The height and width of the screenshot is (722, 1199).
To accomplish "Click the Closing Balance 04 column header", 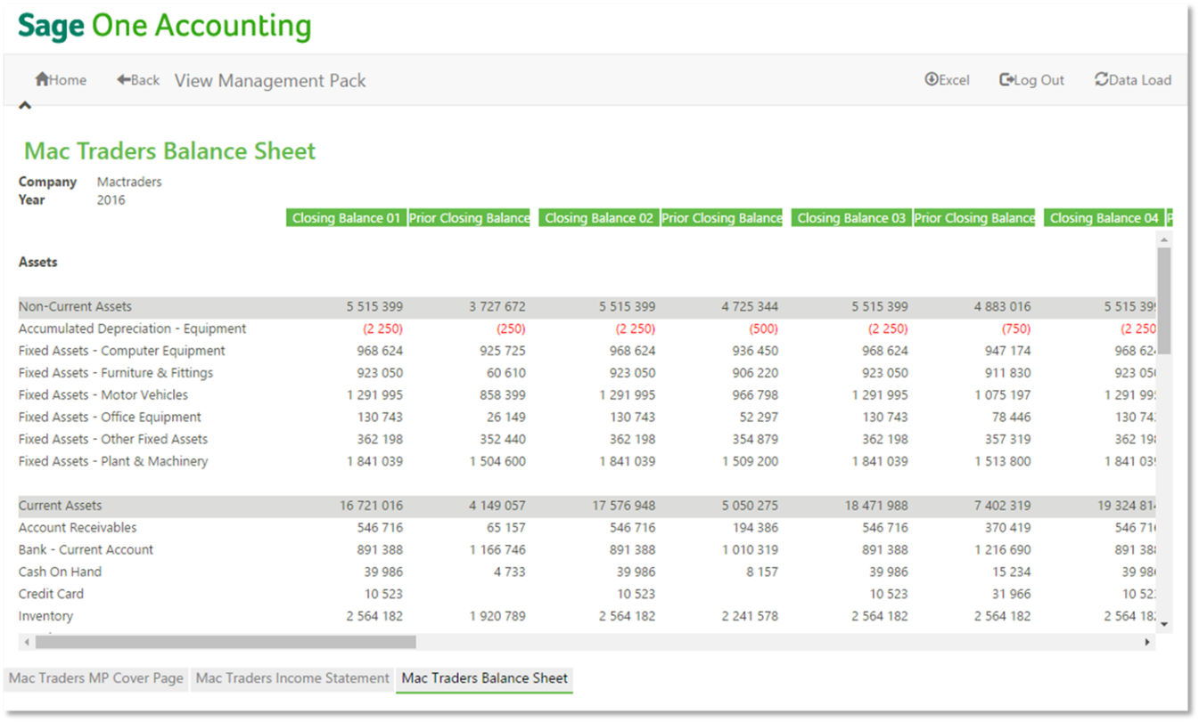I will [x=1104, y=218].
